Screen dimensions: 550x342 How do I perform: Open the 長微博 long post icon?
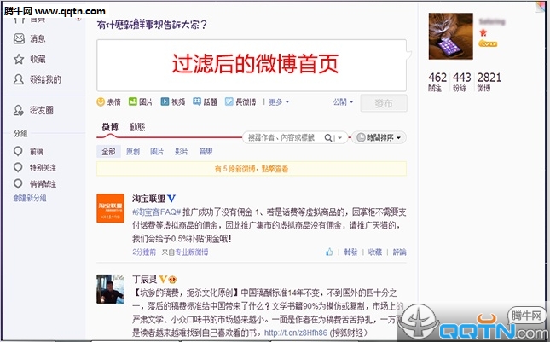click(229, 101)
